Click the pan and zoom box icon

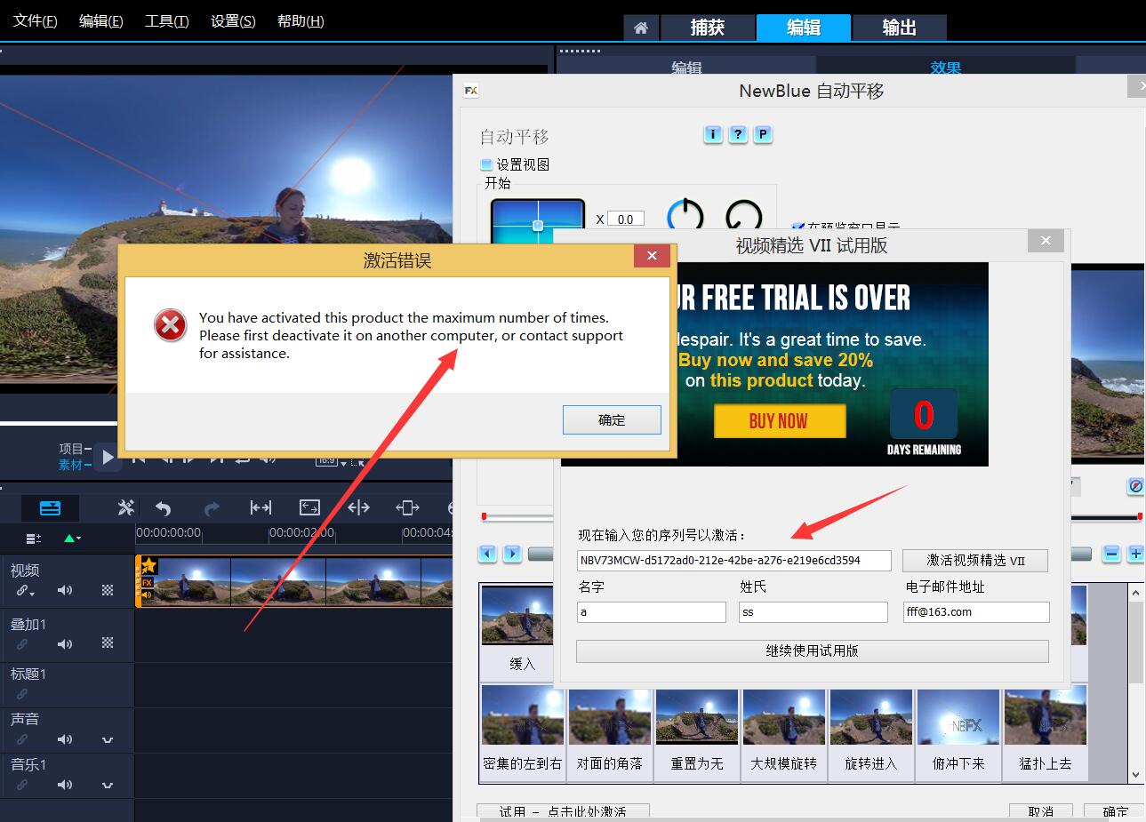point(407,507)
